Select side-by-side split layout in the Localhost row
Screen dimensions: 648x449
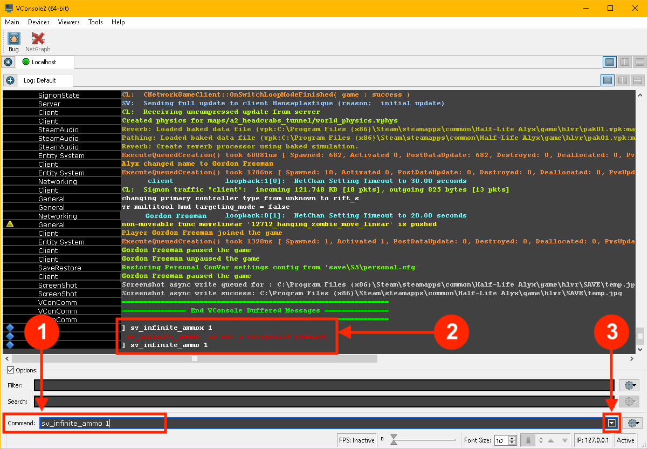[x=625, y=62]
